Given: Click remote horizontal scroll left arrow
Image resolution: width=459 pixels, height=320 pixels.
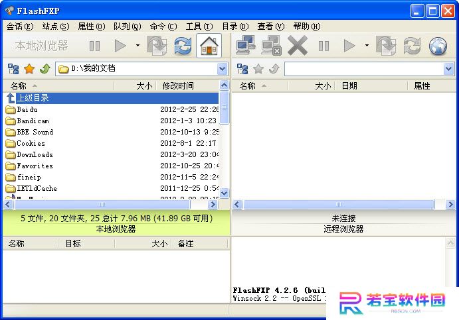Looking at the screenshot, I should point(237,204).
